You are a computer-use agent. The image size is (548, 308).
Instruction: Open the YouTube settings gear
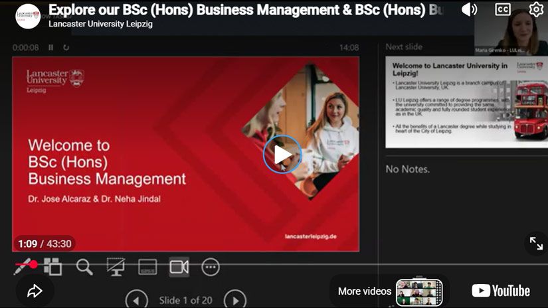[x=536, y=9]
